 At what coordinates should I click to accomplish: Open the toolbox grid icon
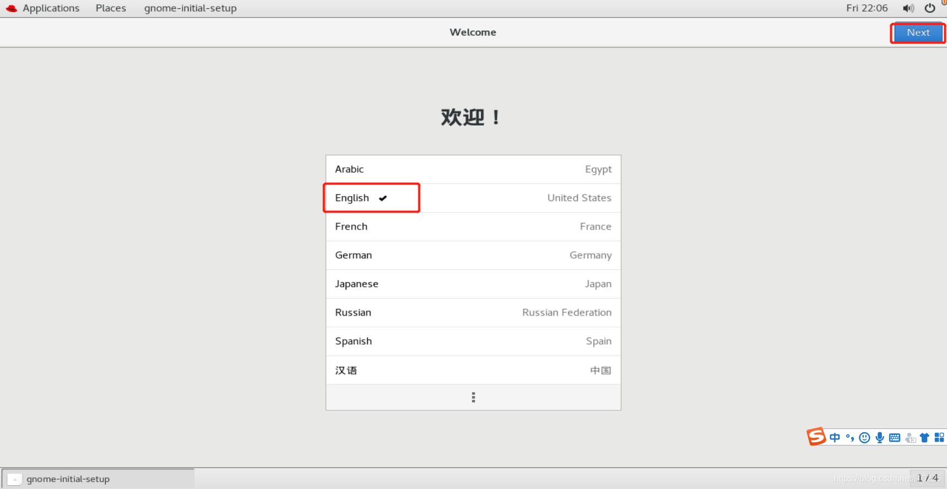pyautogui.click(x=939, y=438)
